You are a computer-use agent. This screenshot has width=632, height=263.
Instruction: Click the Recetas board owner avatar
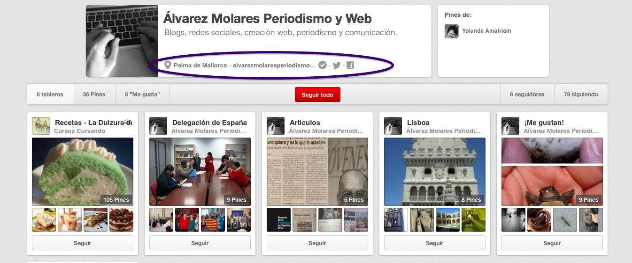pos(41,126)
